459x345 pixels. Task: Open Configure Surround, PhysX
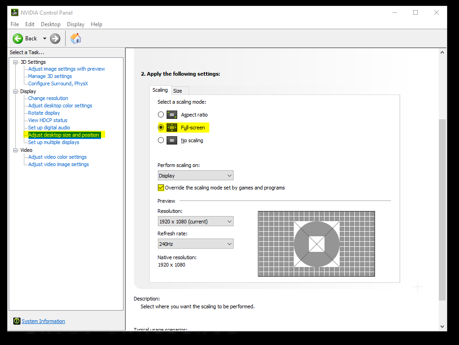(x=58, y=83)
